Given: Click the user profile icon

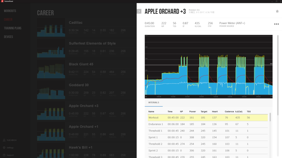Looking at the screenshot, I should 4,140.
